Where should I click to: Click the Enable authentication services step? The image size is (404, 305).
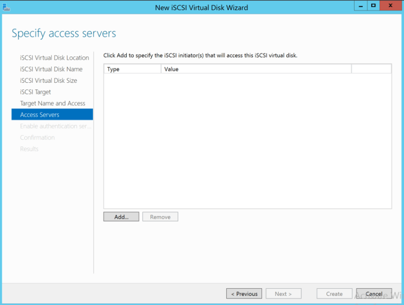click(x=56, y=126)
